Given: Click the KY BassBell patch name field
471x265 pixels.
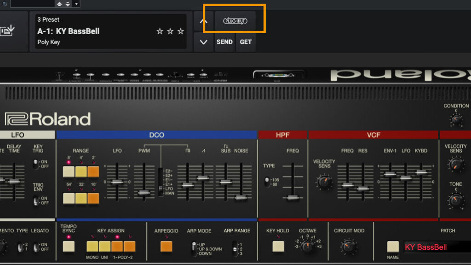Looking at the screenshot, I should click(x=437, y=247).
